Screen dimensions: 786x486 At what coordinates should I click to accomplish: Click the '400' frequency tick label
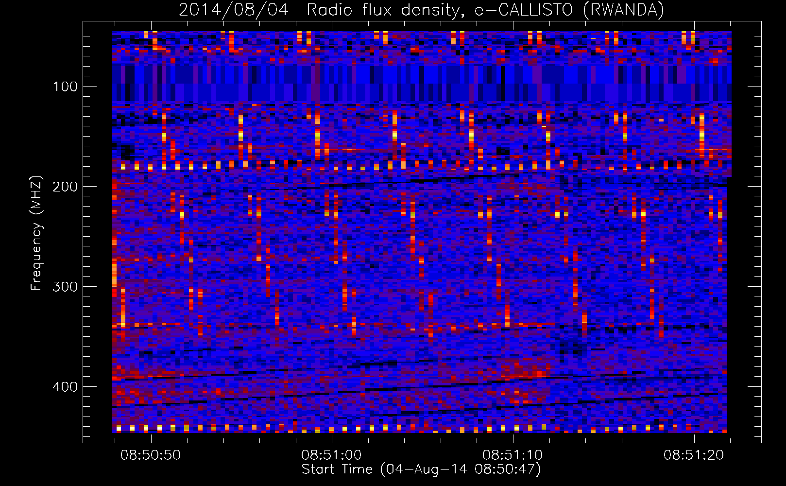coord(65,386)
